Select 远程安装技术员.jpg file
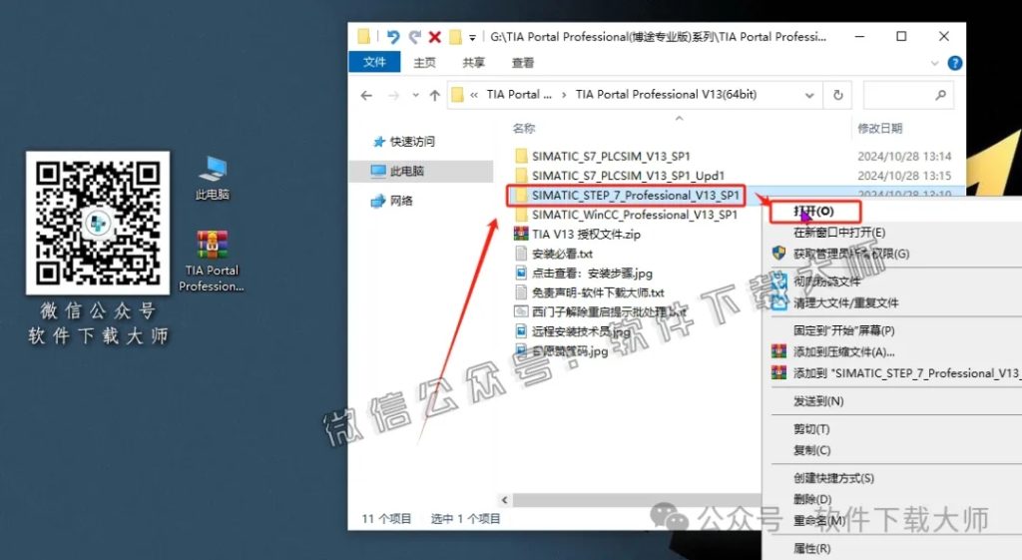The height and width of the screenshot is (560, 1022). tap(581, 331)
